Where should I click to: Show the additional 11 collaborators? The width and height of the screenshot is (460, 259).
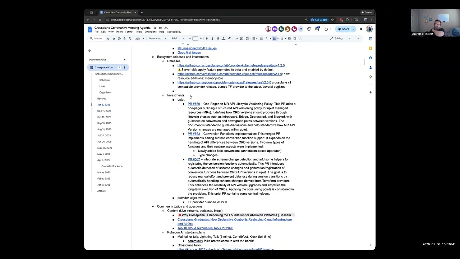pyautogui.click(x=300, y=29)
